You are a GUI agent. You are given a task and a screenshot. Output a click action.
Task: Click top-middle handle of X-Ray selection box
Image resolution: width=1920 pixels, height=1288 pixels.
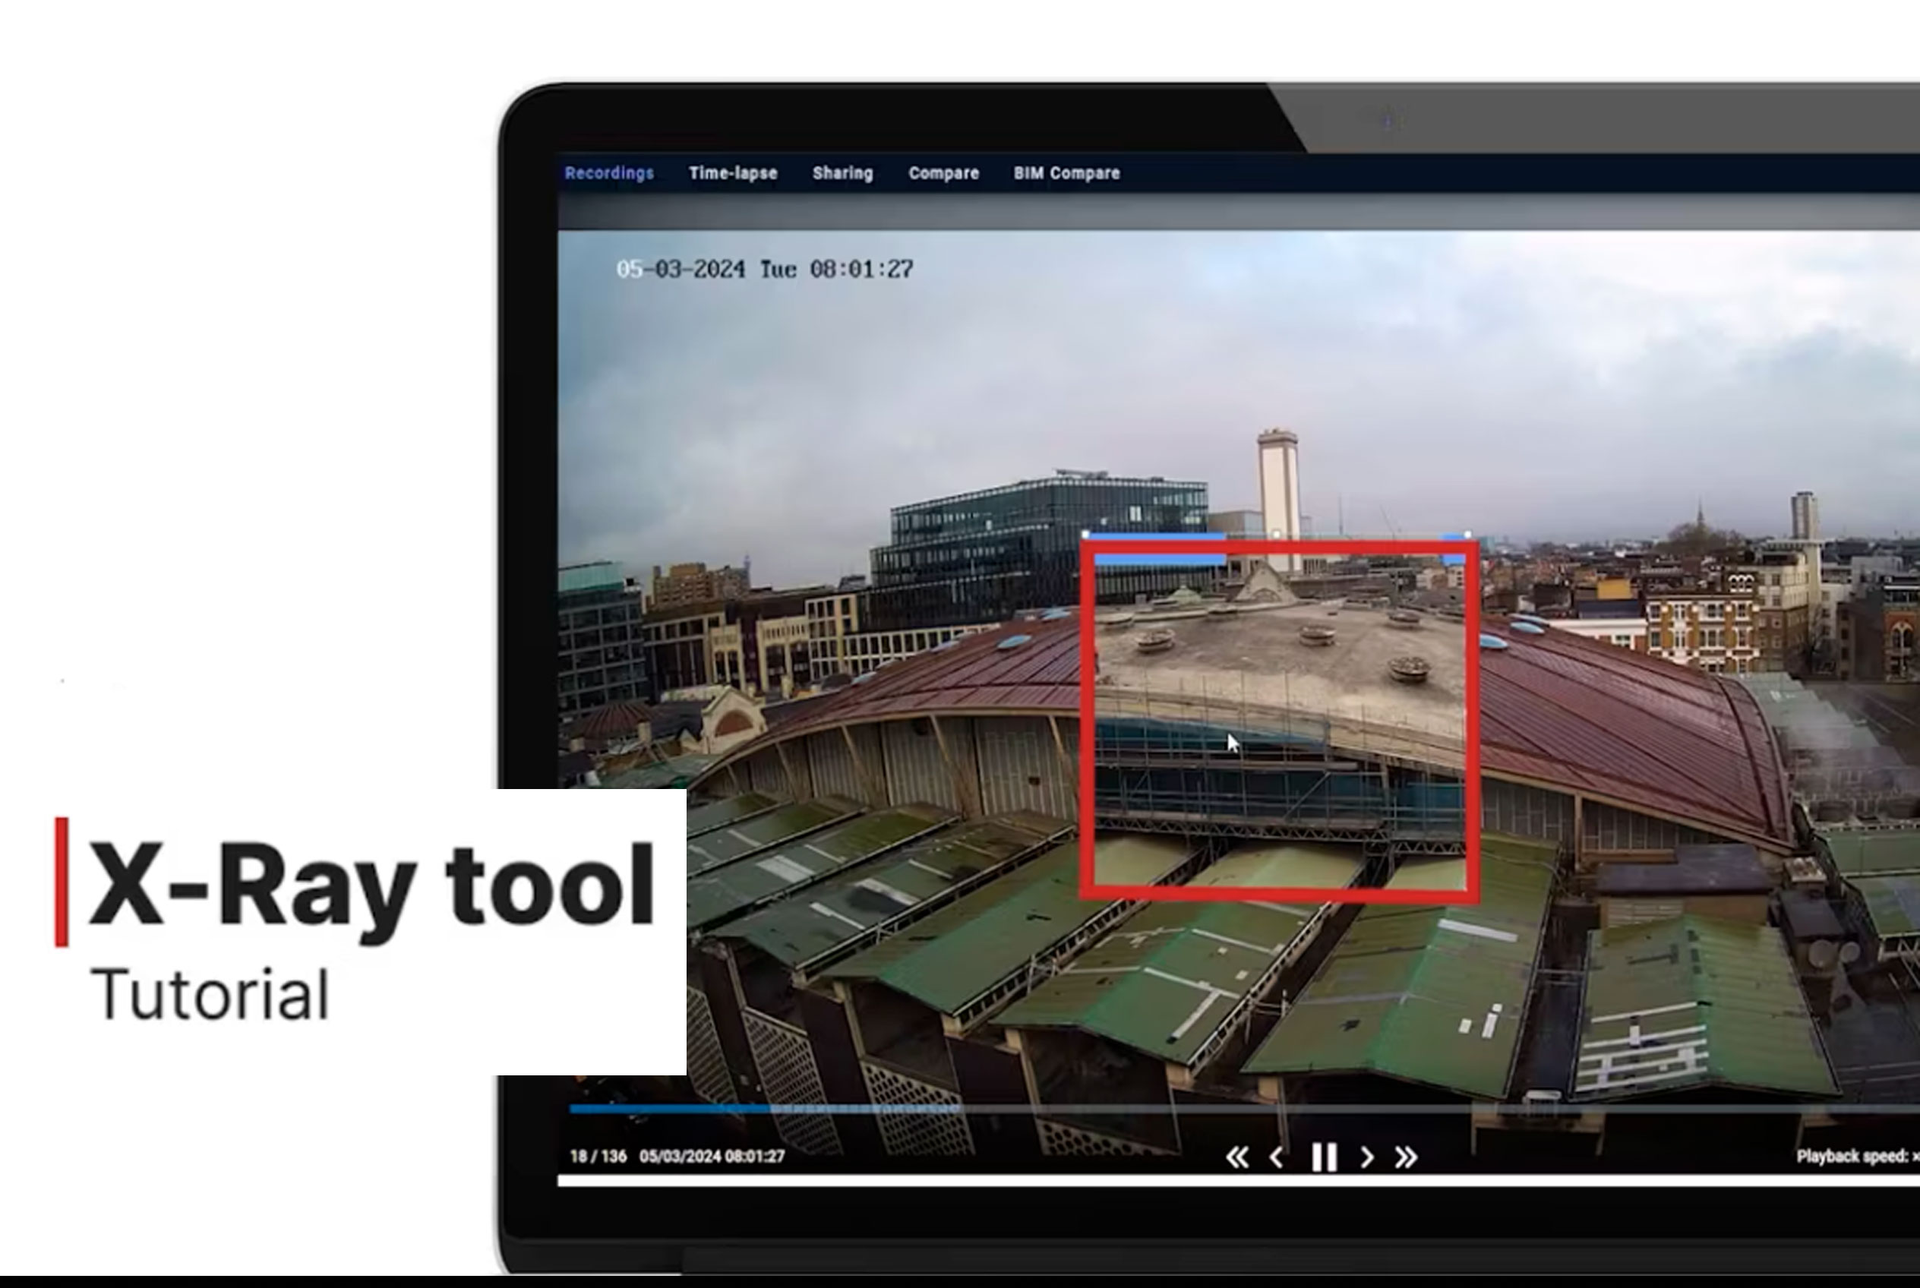(1276, 535)
